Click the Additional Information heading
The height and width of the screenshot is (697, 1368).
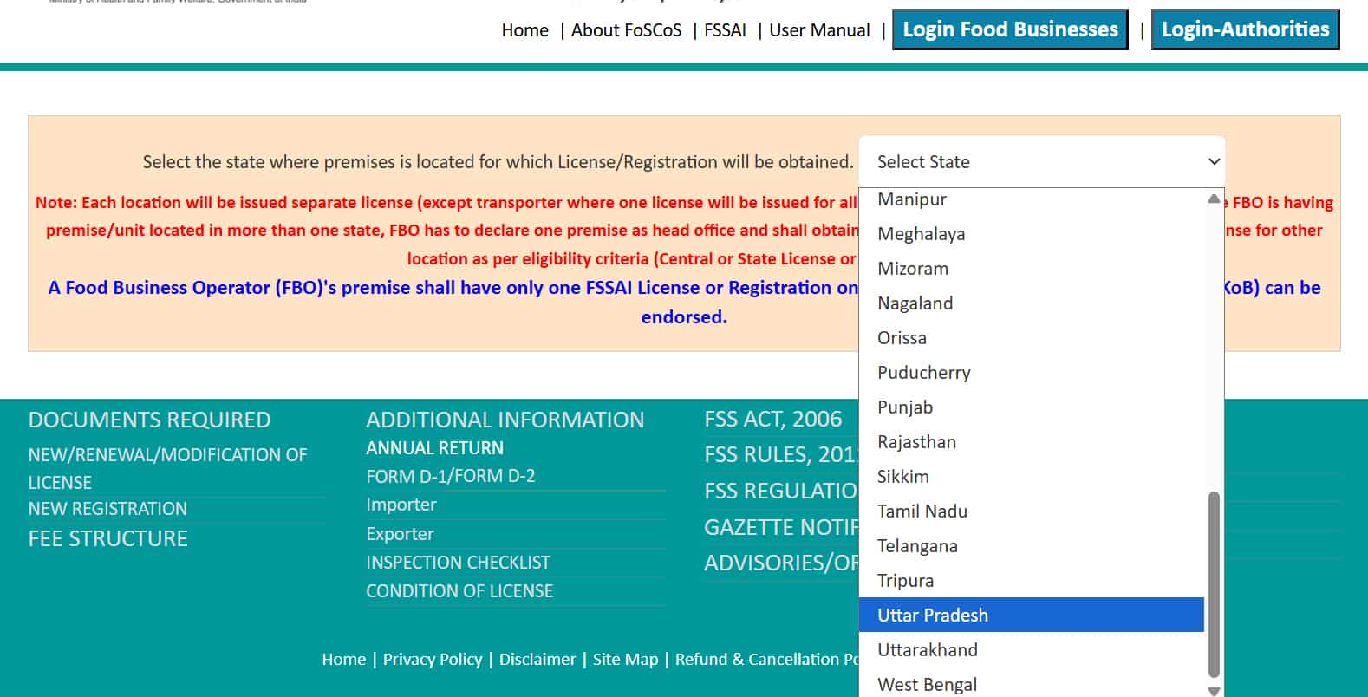point(505,420)
